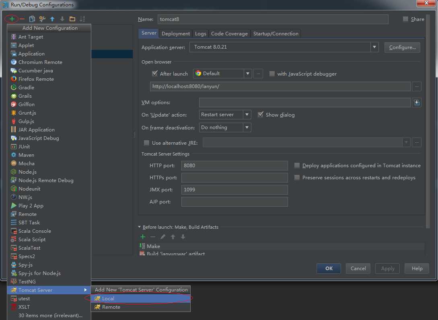Choose TestNG configuration type
Screen dimensions: 438x320
(49, 281)
